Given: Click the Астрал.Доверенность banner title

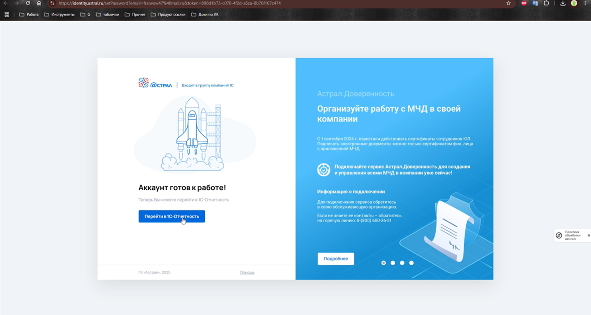Looking at the screenshot, I should (x=356, y=94).
